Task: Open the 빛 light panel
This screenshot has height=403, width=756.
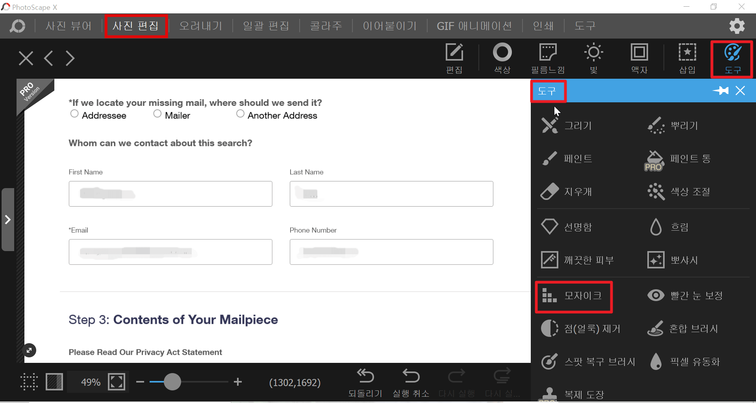Action: point(594,58)
